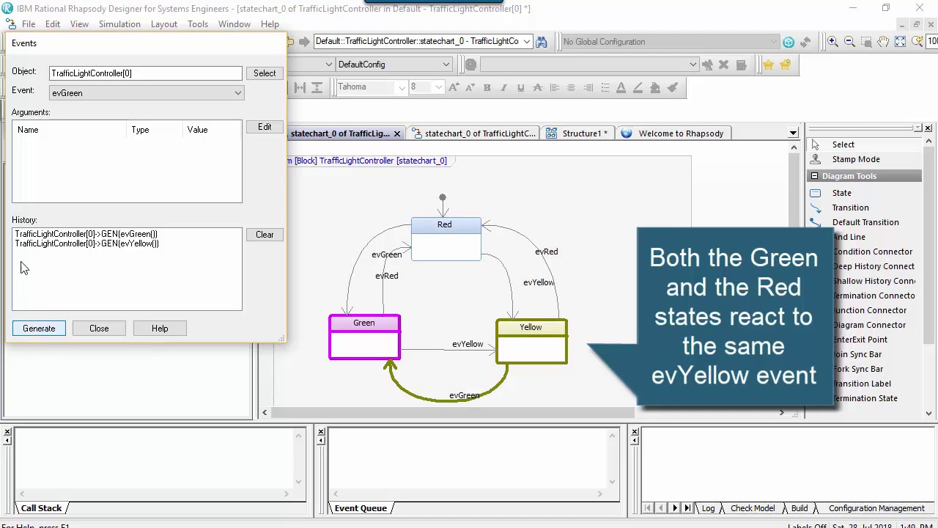
Task: Switch to the Build output tab
Action: (799, 508)
